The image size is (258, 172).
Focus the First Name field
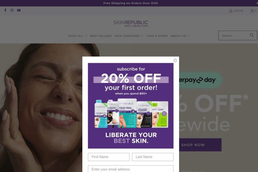tap(109, 157)
